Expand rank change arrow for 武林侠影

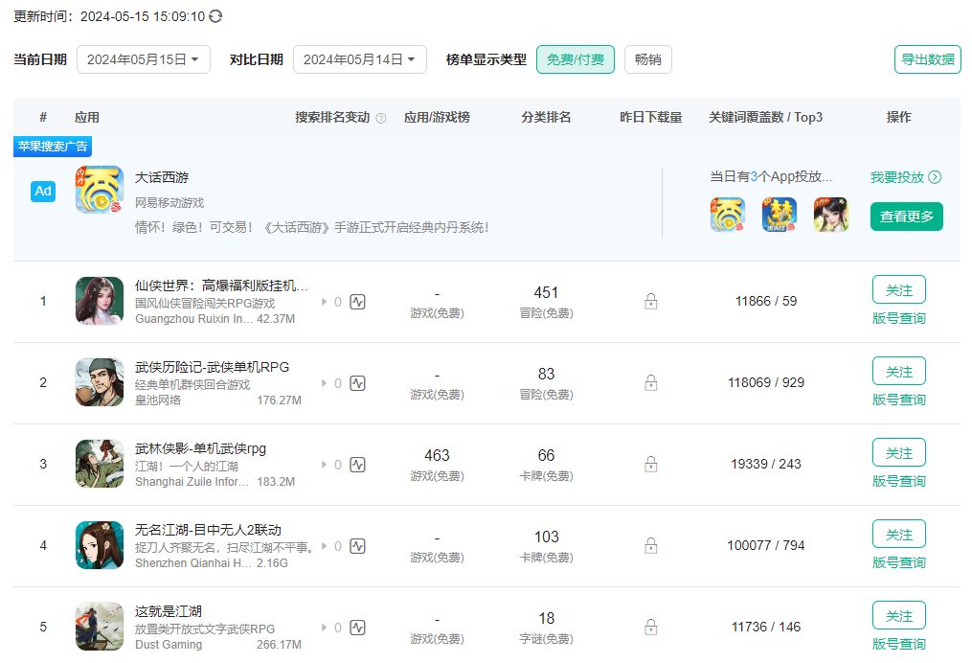pyautogui.click(x=325, y=465)
